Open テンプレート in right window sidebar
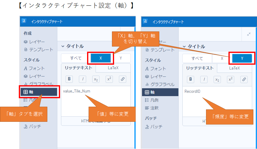257x149 pixels. click(x=160, y=50)
